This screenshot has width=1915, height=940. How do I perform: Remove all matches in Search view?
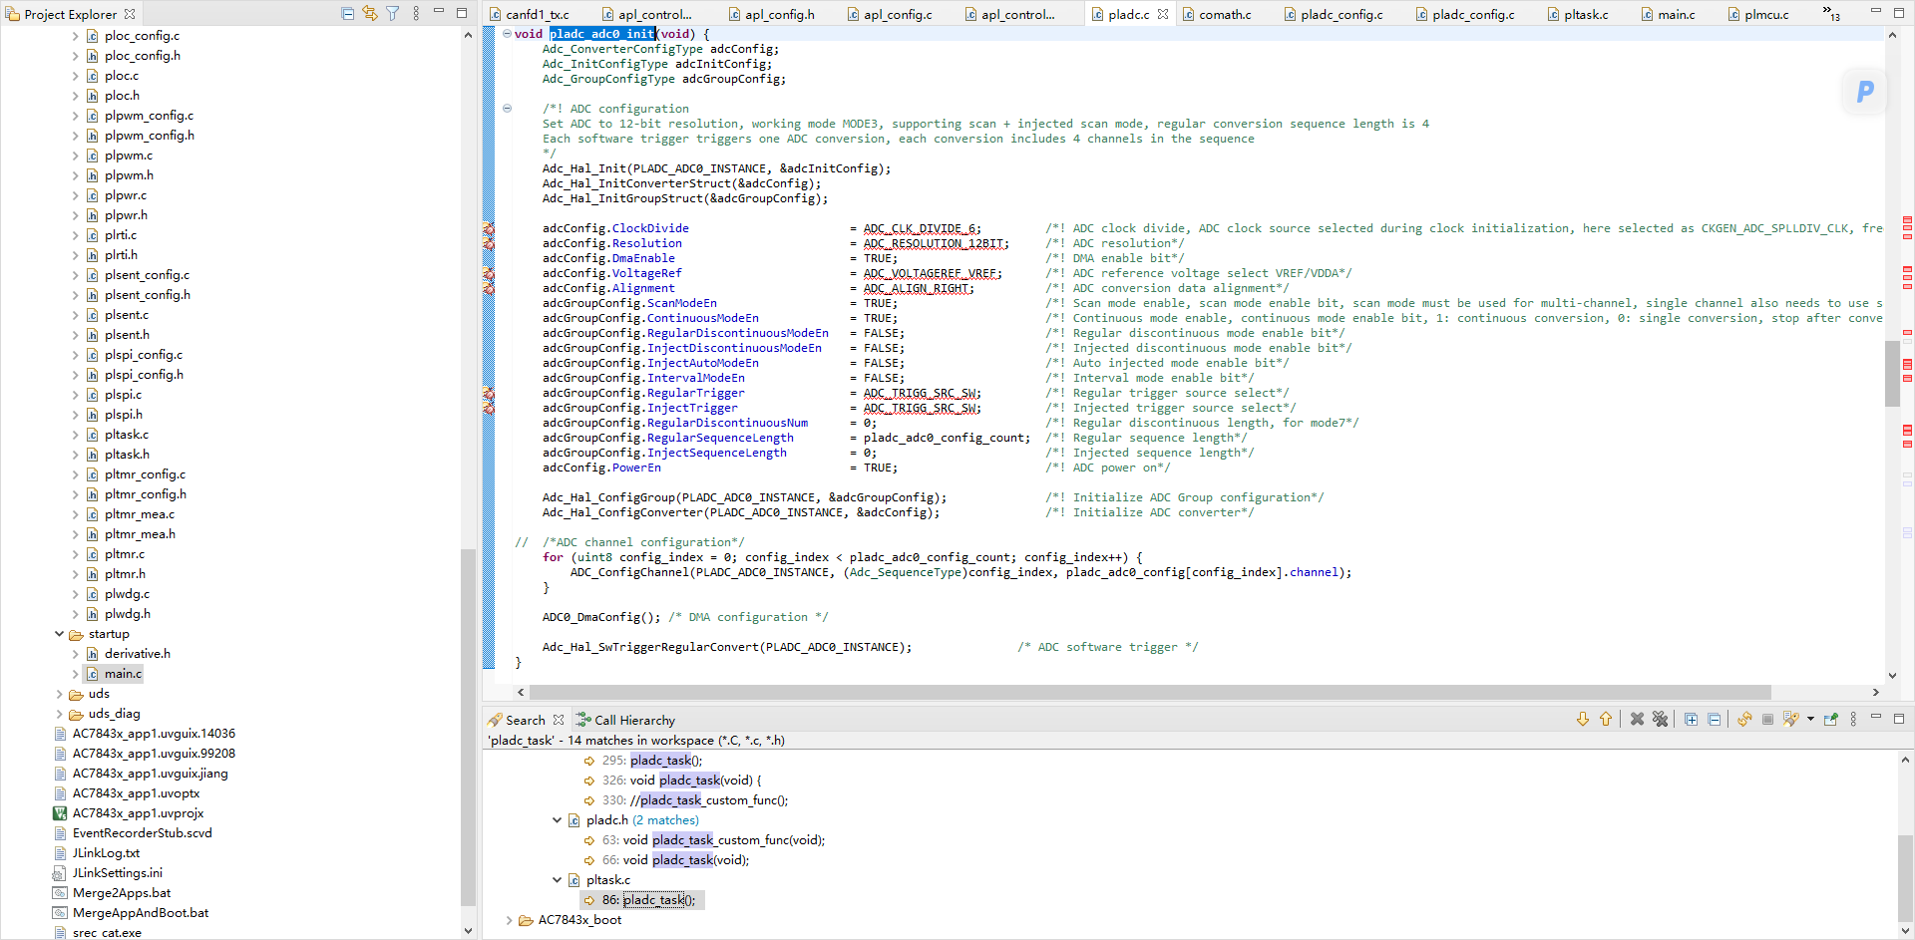click(1660, 719)
